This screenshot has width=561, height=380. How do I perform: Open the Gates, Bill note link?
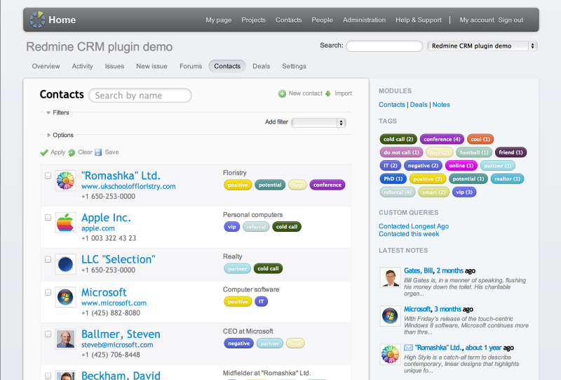[418, 270]
